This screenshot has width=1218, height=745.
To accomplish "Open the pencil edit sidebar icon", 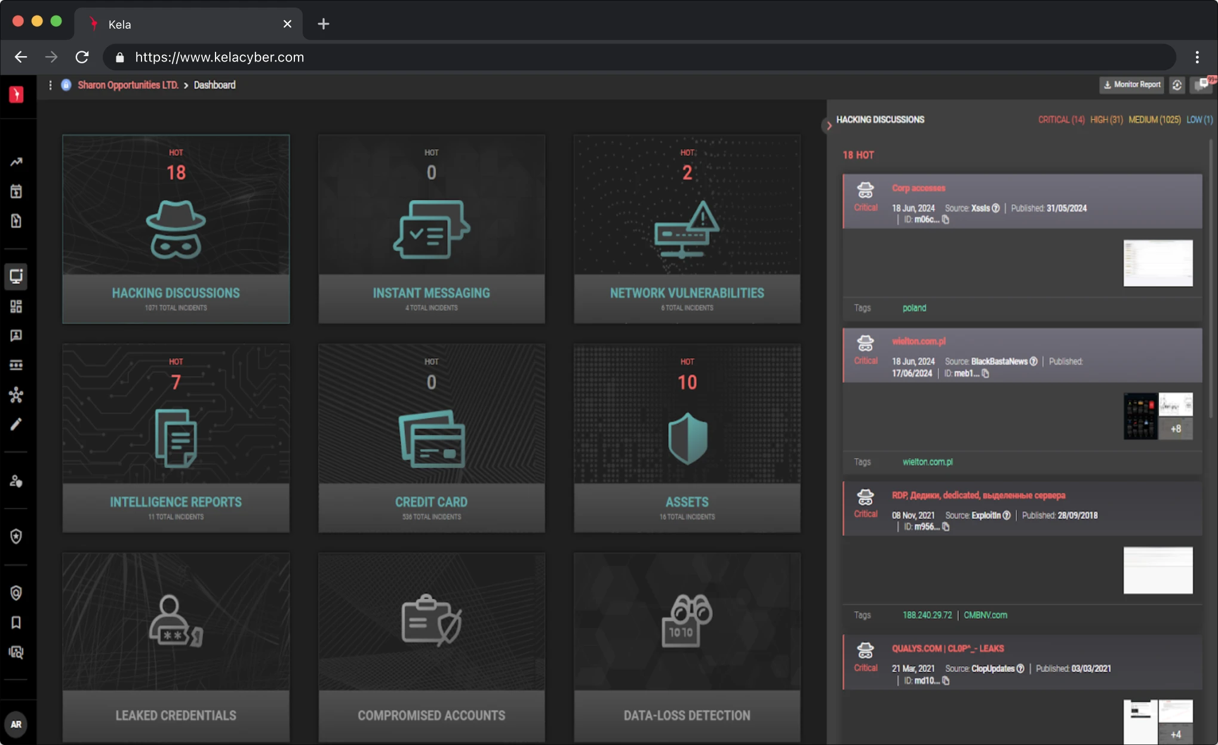I will (x=16, y=424).
